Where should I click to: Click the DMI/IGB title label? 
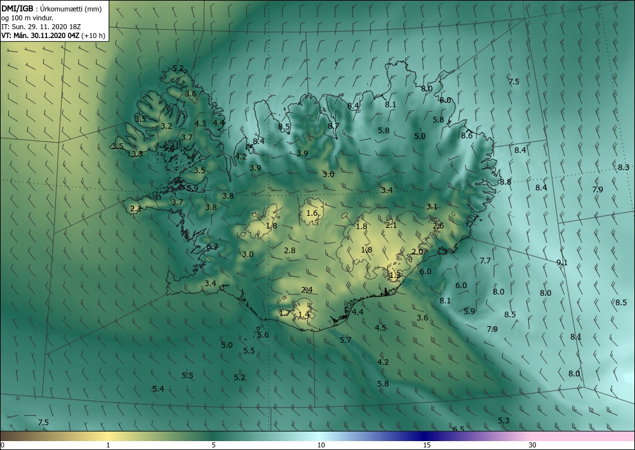pyautogui.click(x=17, y=9)
